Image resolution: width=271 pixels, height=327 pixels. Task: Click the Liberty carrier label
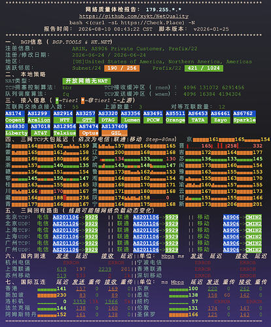tap(16, 133)
